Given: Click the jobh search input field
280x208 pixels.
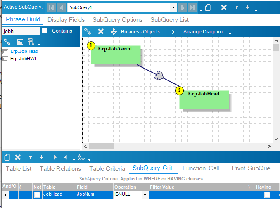Looking at the screenshot, I should click(21, 31).
